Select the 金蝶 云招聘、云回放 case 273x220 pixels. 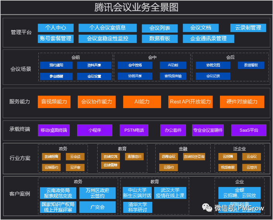[240, 193]
